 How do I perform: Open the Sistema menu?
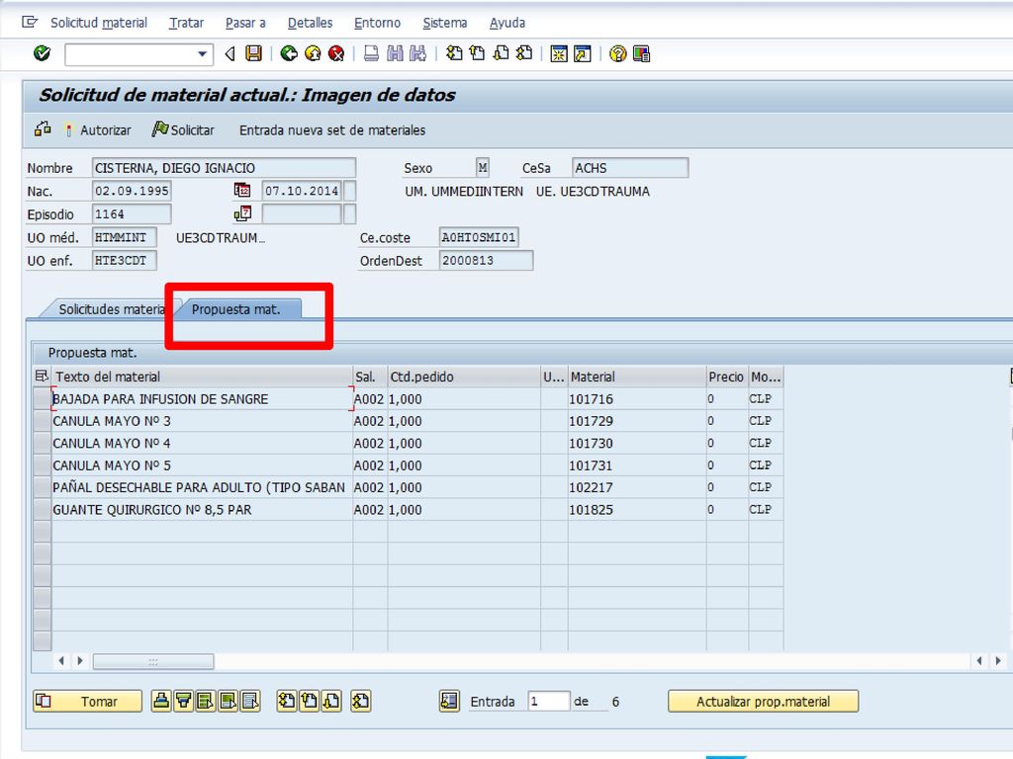(444, 23)
